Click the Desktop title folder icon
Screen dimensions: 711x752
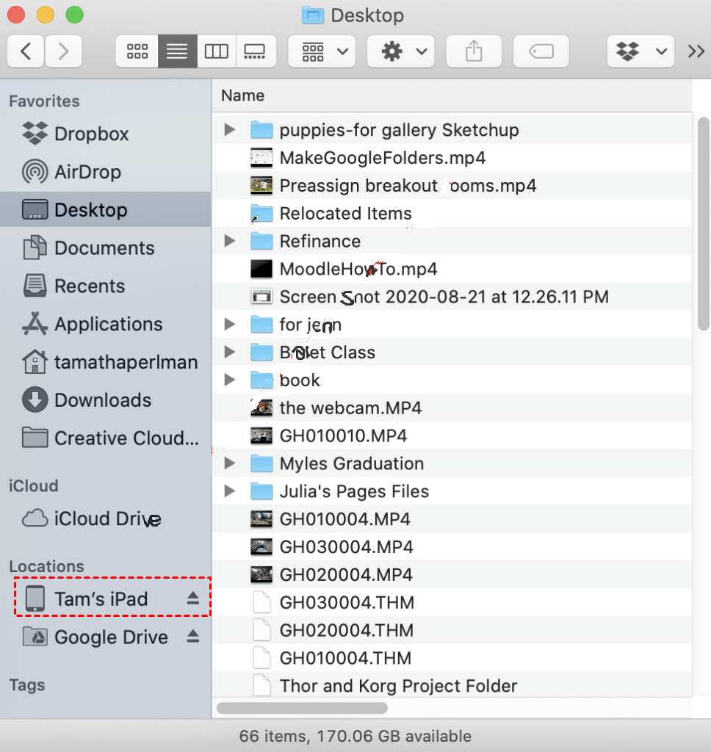[313, 15]
